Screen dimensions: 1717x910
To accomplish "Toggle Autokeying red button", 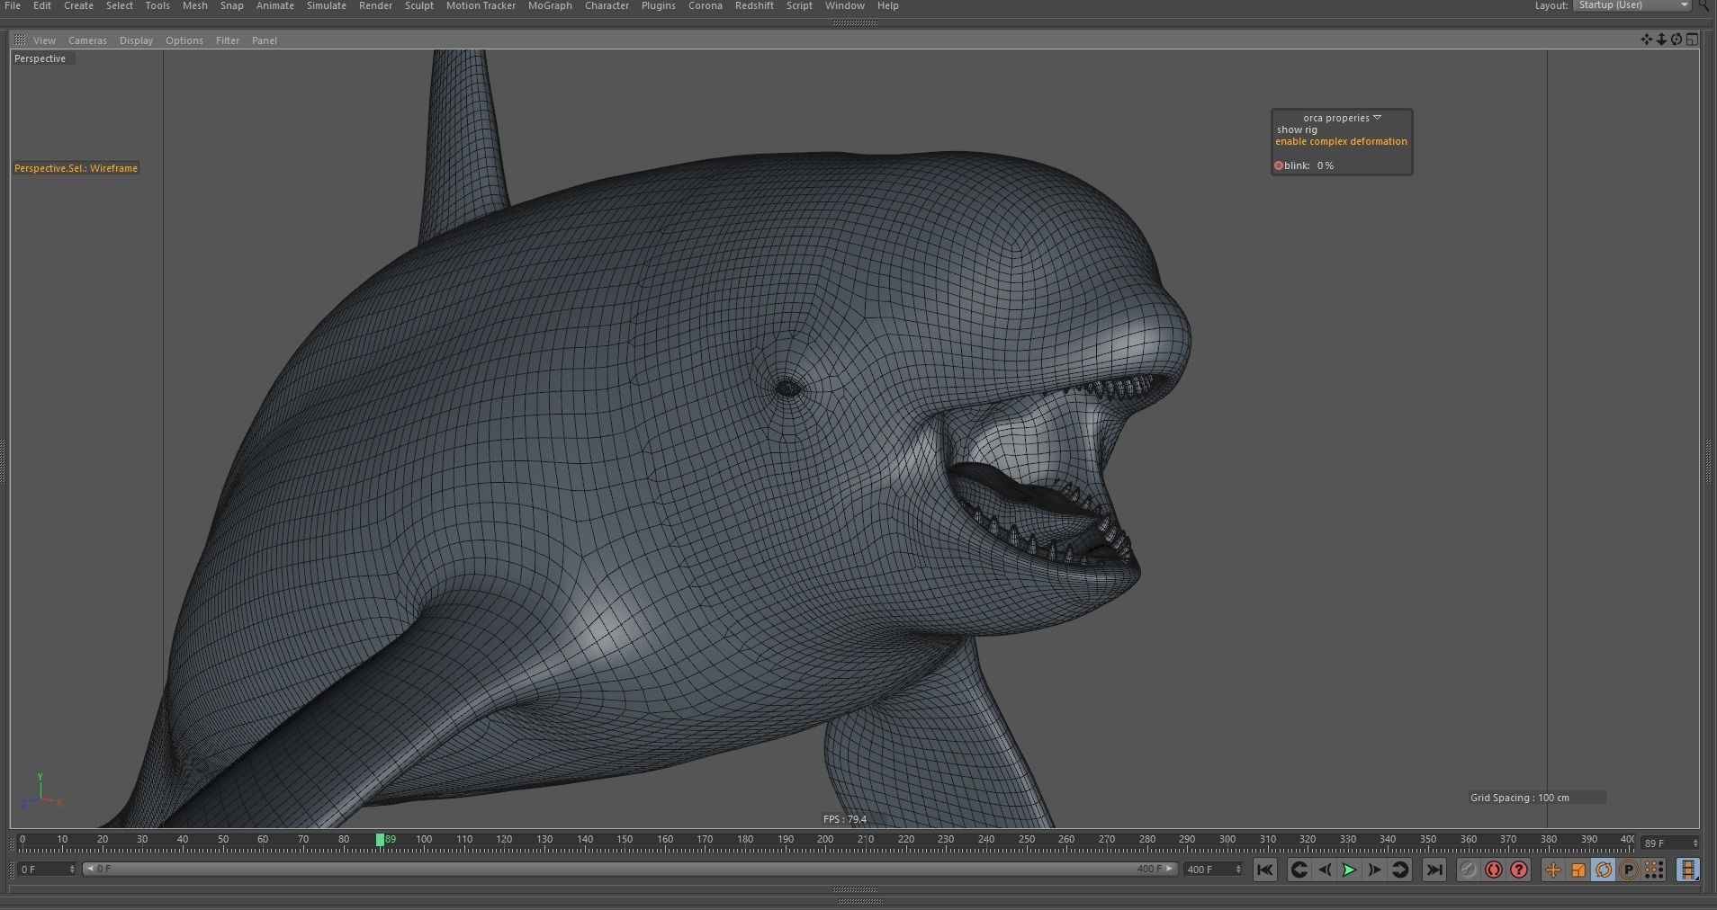I will [1494, 870].
